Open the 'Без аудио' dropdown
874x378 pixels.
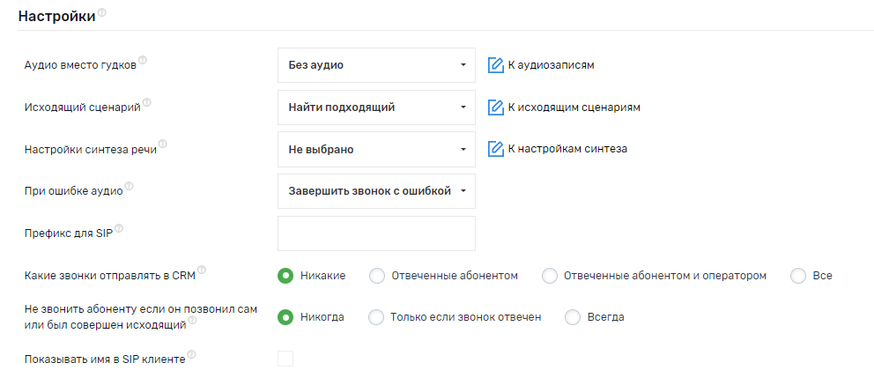376,65
